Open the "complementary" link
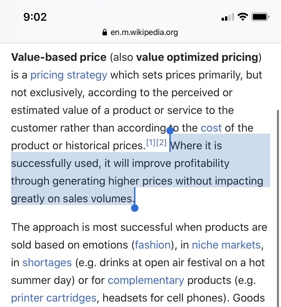This screenshot has height=307, width=281. click(146, 280)
